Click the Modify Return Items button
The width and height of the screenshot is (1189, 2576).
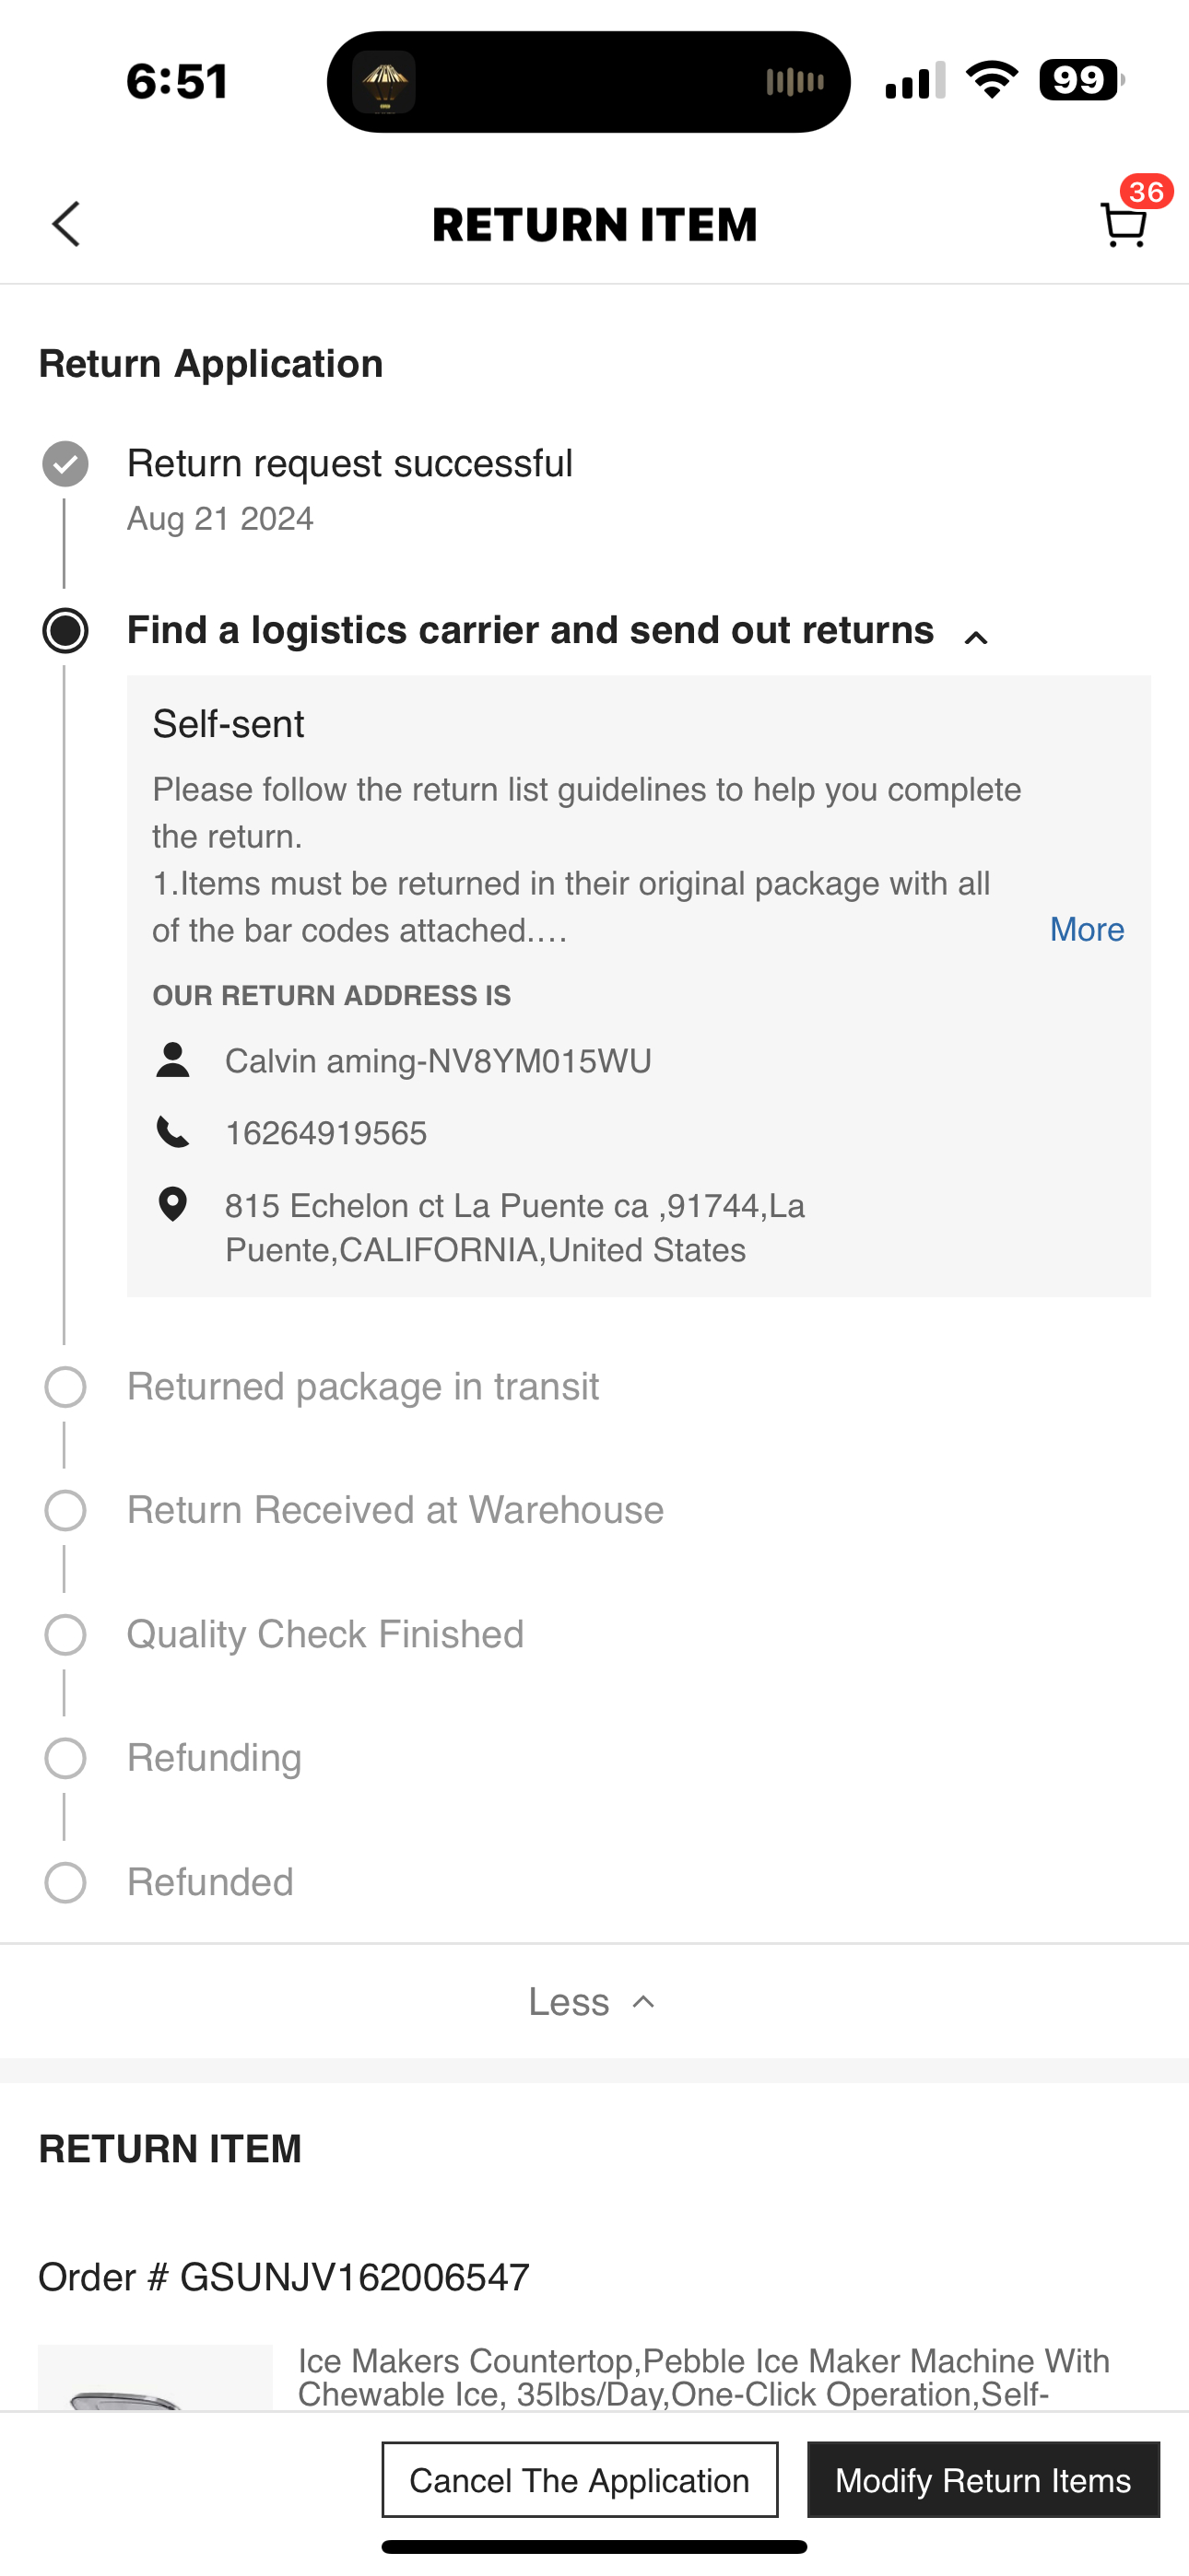(983, 2480)
